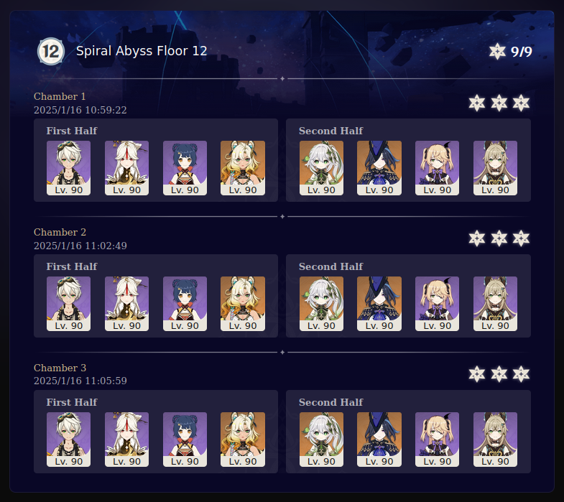The width and height of the screenshot is (564, 502).
Task: Click the Chamber 2 heading label
Action: point(60,232)
